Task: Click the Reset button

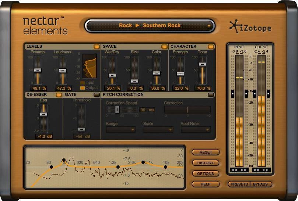Action: tap(206, 152)
